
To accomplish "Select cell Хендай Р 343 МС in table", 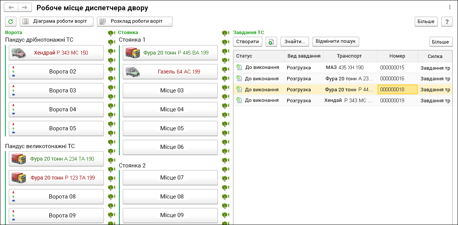I will tap(350, 100).
